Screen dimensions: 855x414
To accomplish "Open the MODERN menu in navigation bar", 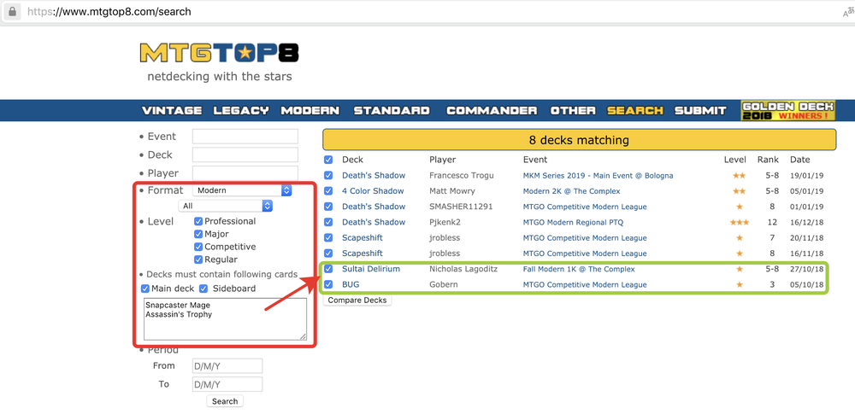I will (310, 110).
